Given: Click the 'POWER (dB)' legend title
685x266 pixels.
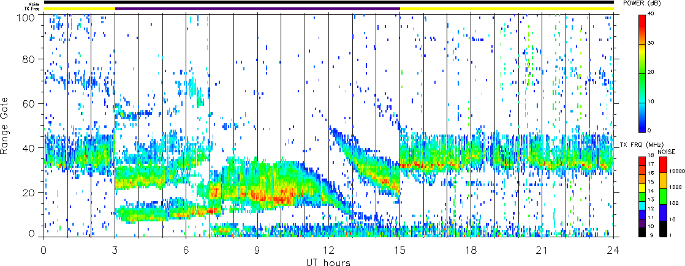Looking at the screenshot, I should pos(660,3).
